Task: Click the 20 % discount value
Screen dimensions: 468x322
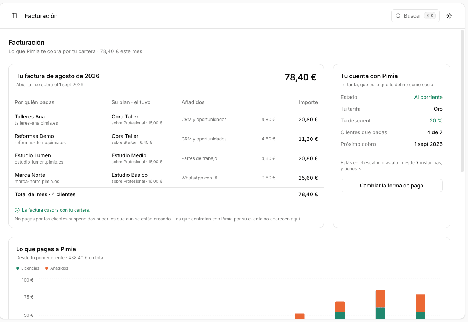Action: tap(436, 121)
